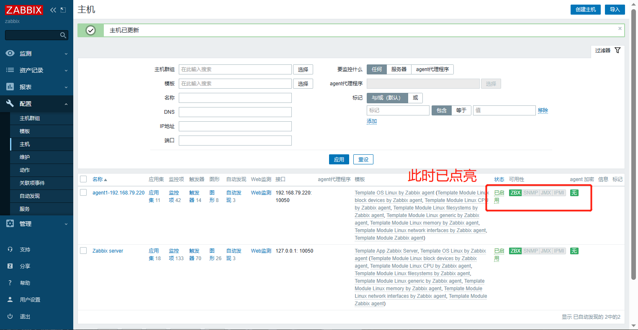638x330 pixels.
Task: Select 或 tag mode
Action: [x=415, y=98]
